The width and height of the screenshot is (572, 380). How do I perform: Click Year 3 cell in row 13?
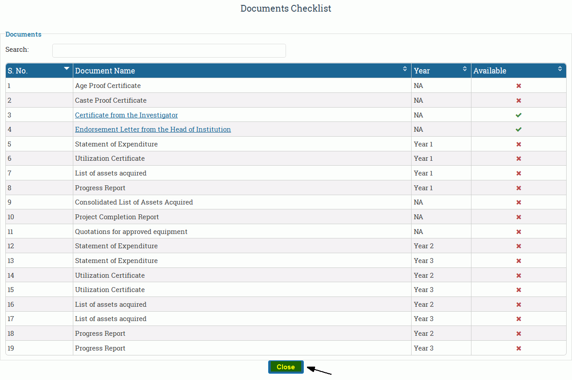[x=441, y=261]
